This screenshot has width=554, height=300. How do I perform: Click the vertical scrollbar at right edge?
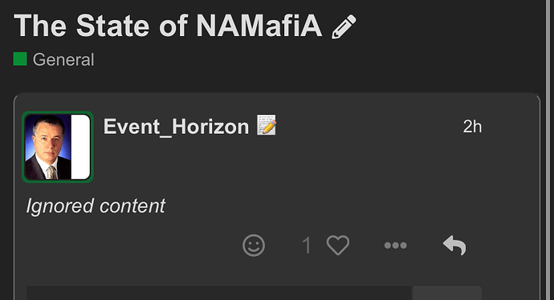pyautogui.click(x=550, y=150)
